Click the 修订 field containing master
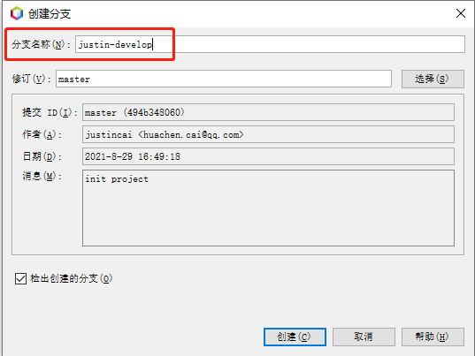Screen dimensions: 475x356 224,79
